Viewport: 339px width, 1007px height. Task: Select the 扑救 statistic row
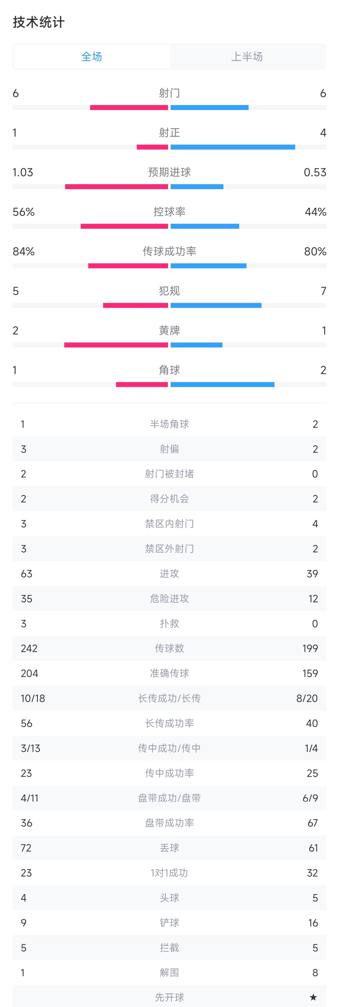169,624
